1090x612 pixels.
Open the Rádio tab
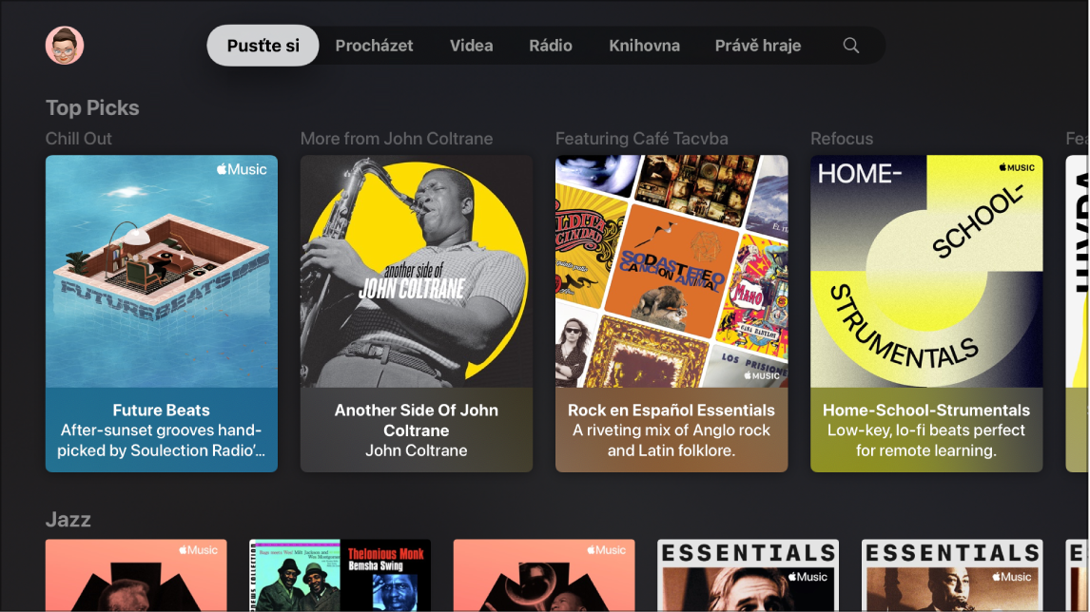tap(551, 46)
